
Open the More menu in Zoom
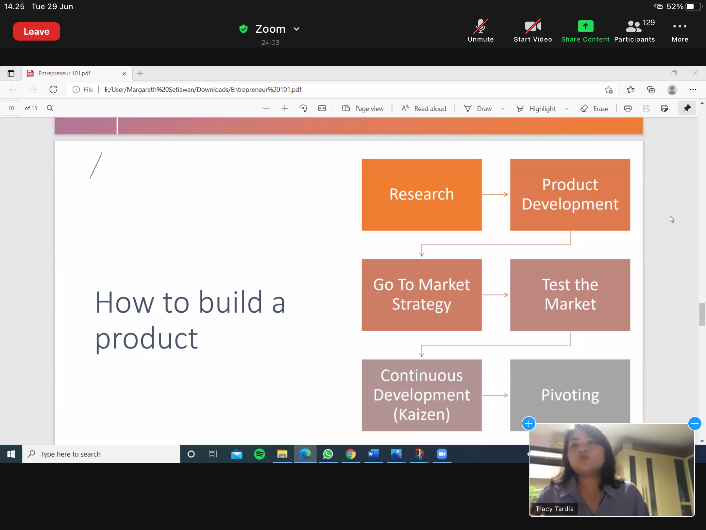point(680,31)
